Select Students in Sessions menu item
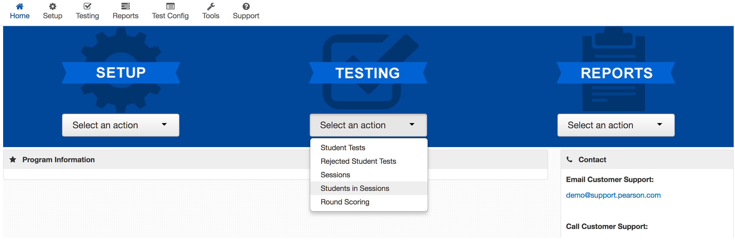 tap(355, 188)
